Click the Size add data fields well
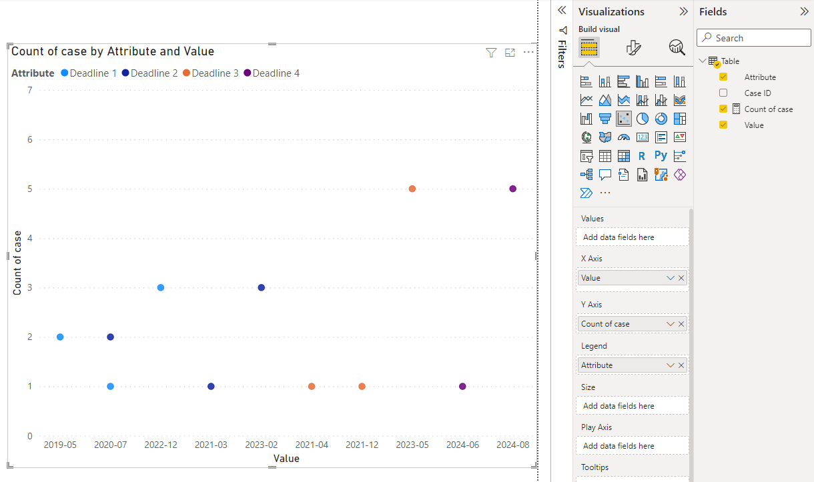814x482 pixels. pos(633,405)
